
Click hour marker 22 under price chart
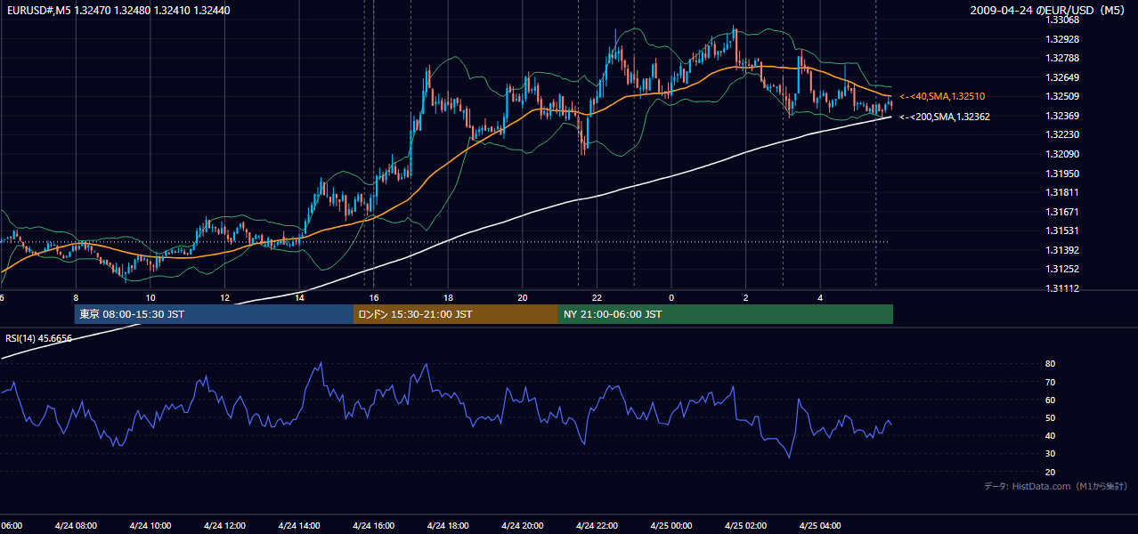coord(597,298)
